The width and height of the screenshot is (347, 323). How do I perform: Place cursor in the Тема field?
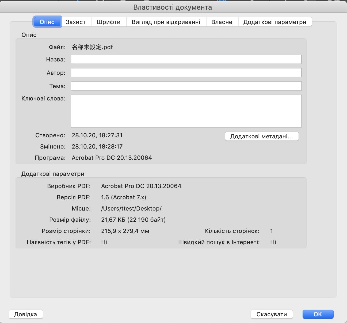pos(186,86)
